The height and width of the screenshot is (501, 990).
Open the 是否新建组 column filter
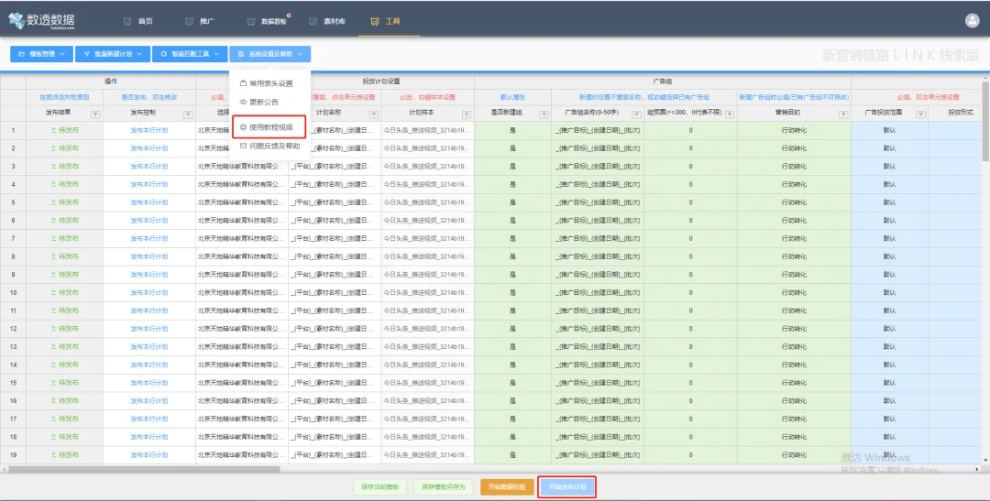(543, 114)
